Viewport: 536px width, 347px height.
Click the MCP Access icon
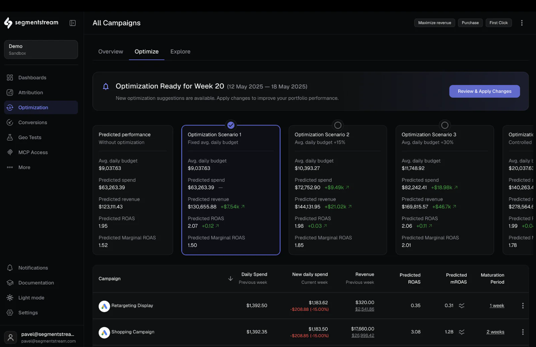coord(10,152)
